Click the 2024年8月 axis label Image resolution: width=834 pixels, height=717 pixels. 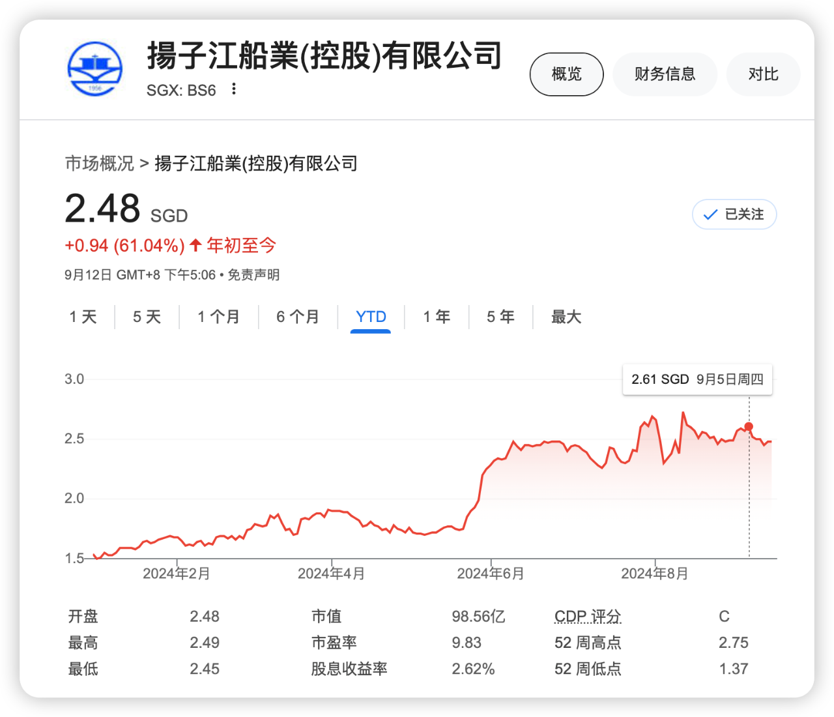click(x=655, y=574)
